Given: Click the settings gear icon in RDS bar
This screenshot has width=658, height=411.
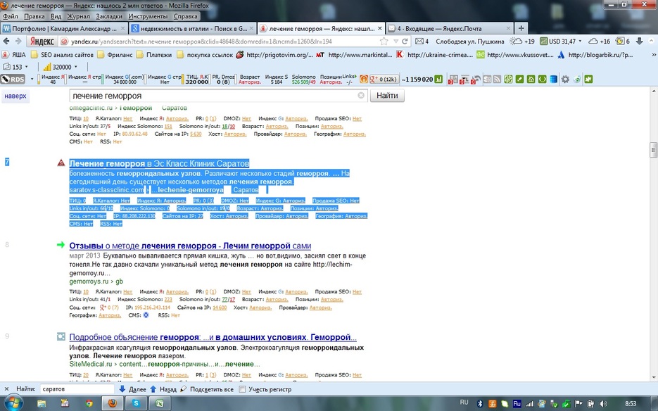Looking at the screenshot, I should coord(565,79).
